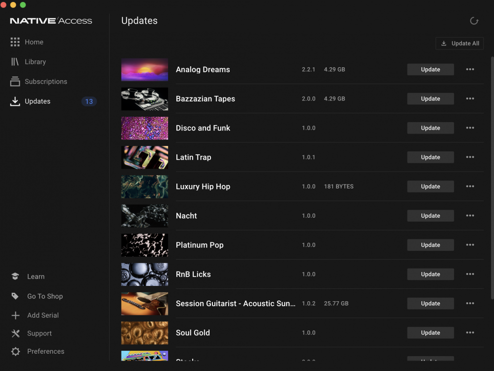Viewport: 494px width, 371px height.
Task: Click the 13 updates count badge
Action: [89, 101]
